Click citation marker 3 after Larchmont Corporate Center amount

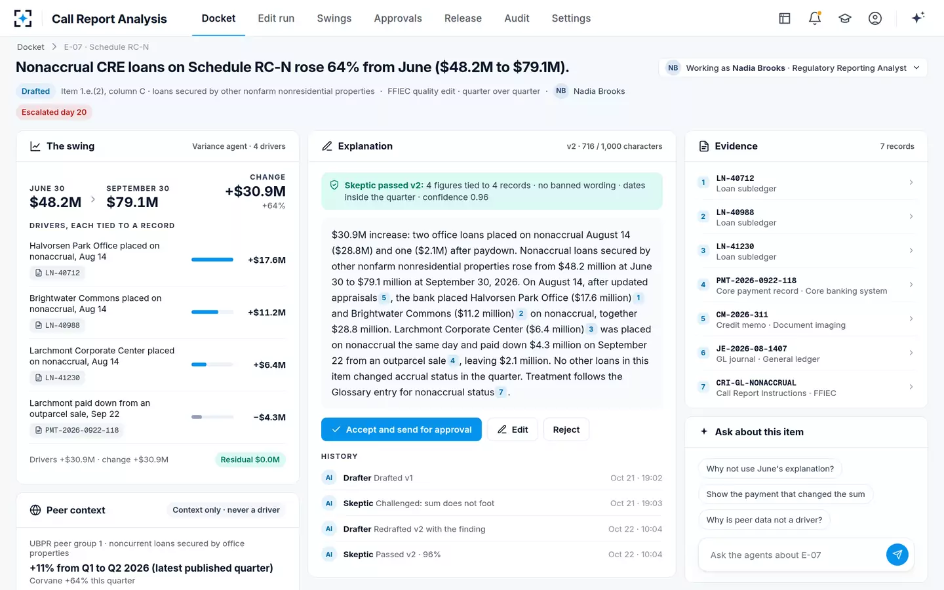tap(591, 329)
